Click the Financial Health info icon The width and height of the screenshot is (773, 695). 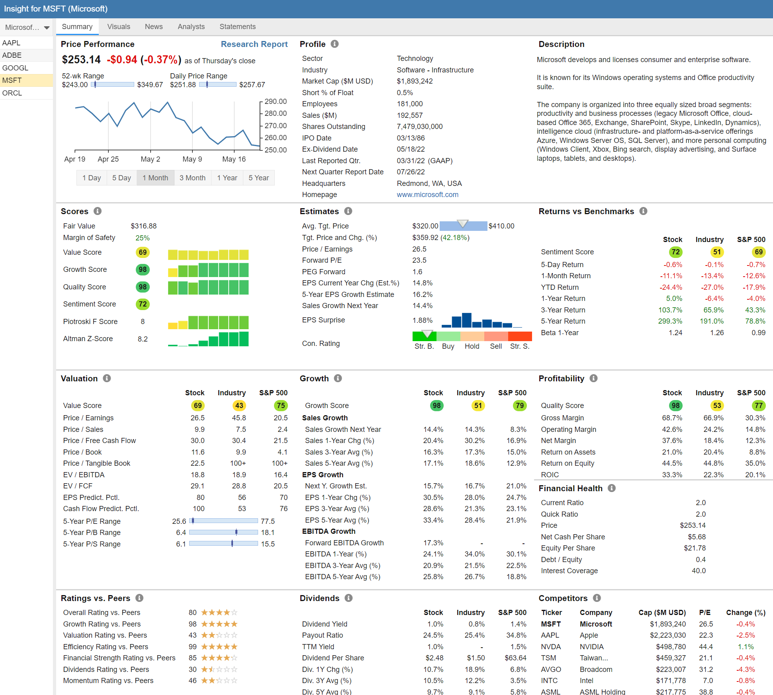click(612, 488)
